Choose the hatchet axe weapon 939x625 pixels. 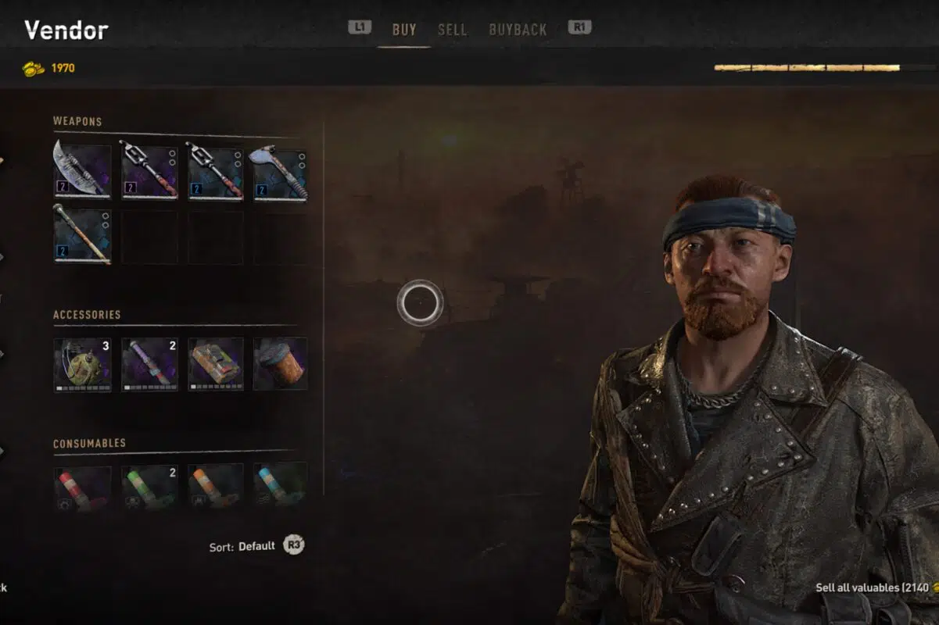(x=279, y=170)
